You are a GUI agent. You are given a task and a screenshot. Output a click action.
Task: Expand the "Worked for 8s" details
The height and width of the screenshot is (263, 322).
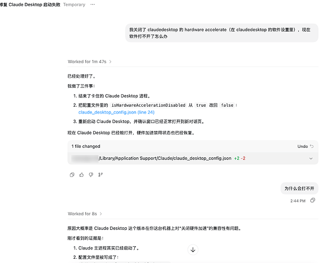point(85,214)
